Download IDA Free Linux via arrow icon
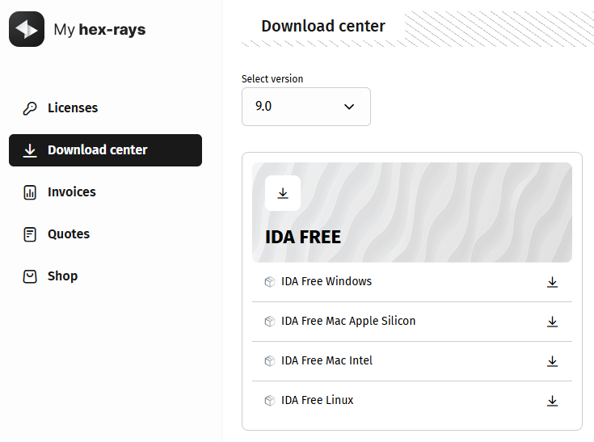 [x=552, y=401]
